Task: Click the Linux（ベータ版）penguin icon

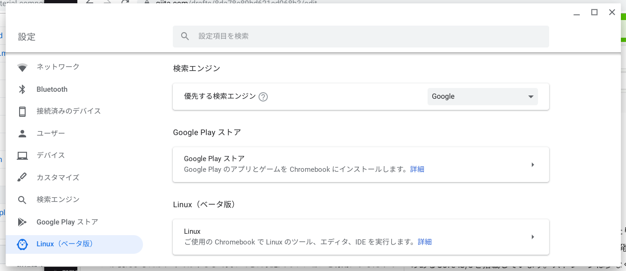Action: (x=22, y=244)
